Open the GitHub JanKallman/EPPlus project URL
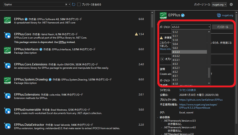238x135 pixels. [201, 100]
